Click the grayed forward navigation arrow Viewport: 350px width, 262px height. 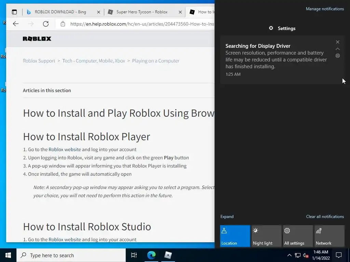[x=31, y=24]
